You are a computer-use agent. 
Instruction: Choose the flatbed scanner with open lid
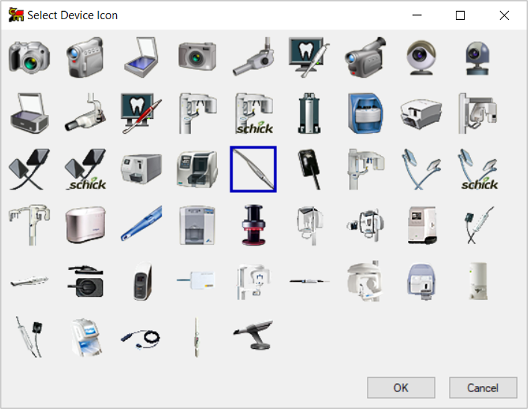coord(141,56)
